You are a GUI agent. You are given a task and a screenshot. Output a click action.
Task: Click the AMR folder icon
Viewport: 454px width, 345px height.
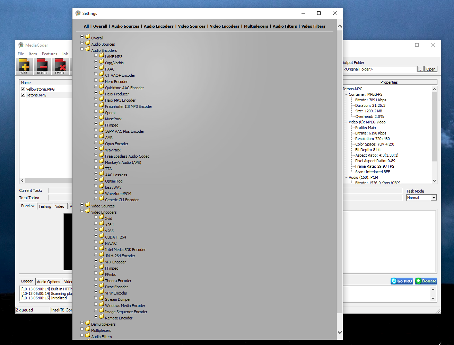coord(102,136)
